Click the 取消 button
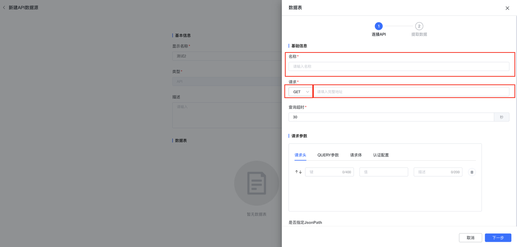517x247 pixels. (470, 238)
